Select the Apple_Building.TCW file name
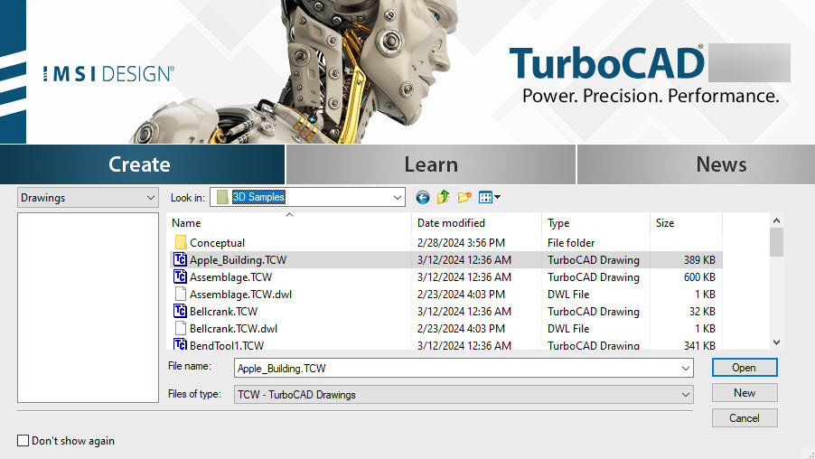The height and width of the screenshot is (459, 815). [x=238, y=260]
